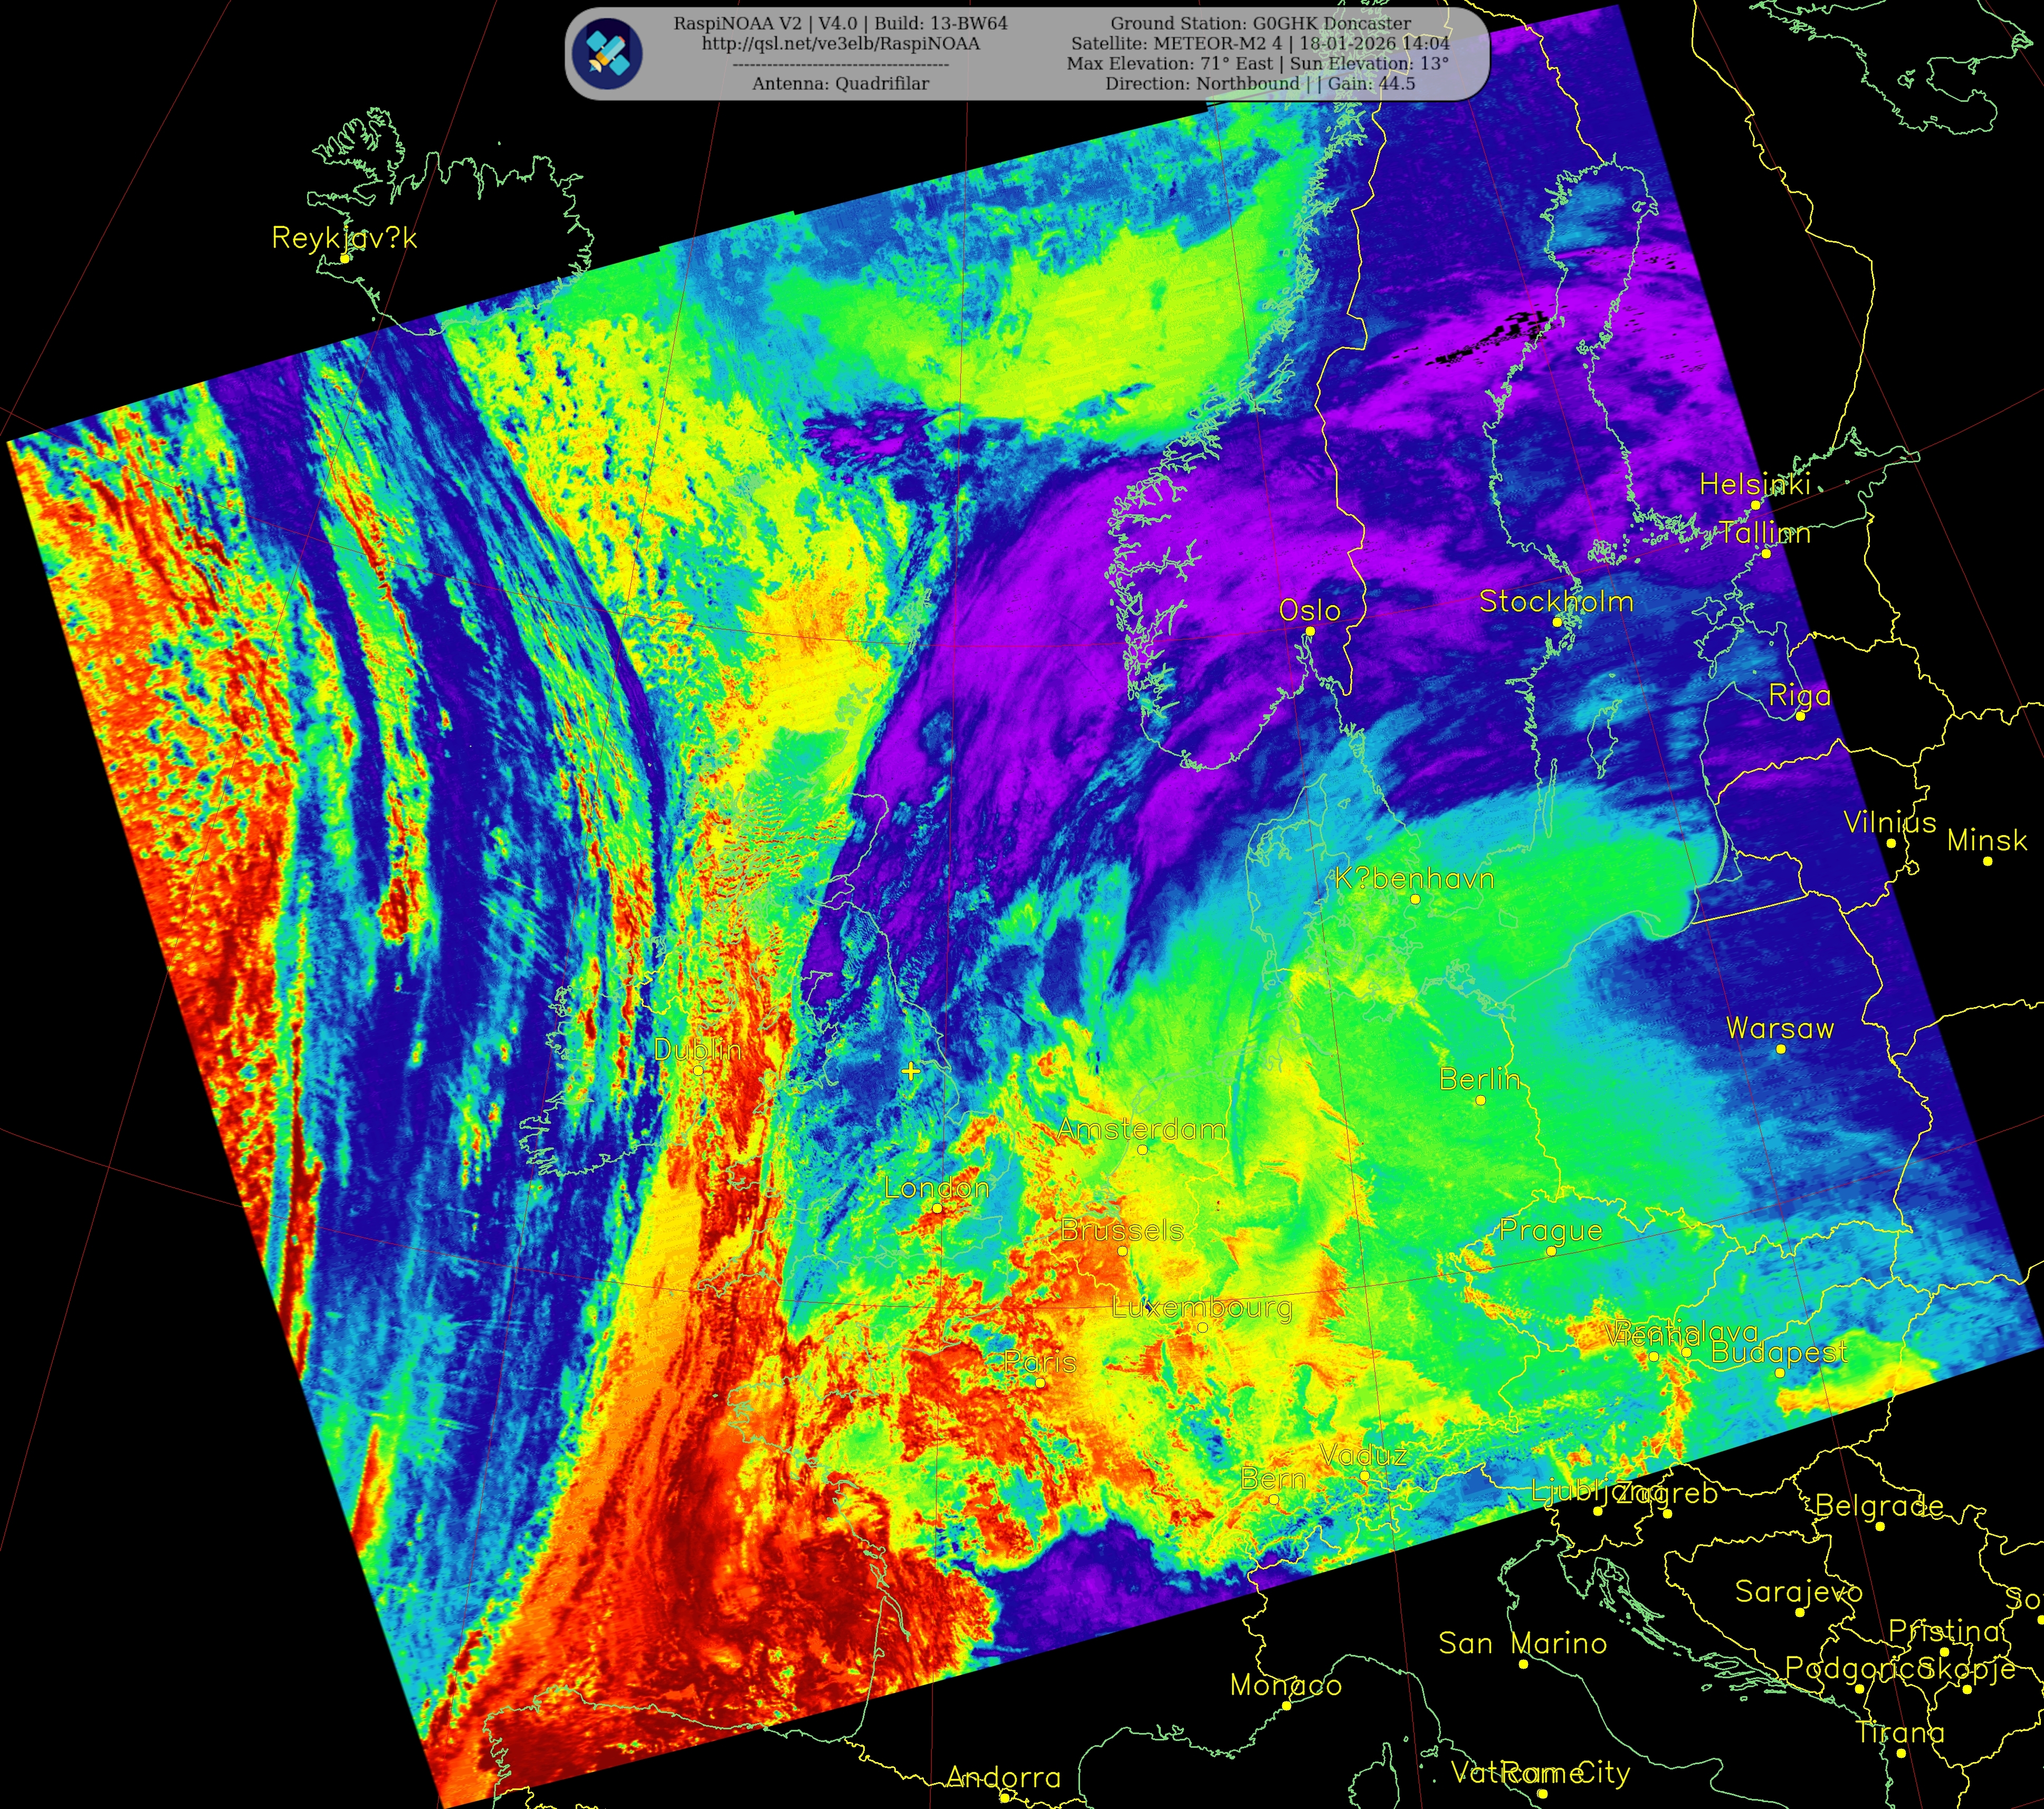Select the London city label
This screenshot has height=1809, width=2044.
tap(936, 1188)
